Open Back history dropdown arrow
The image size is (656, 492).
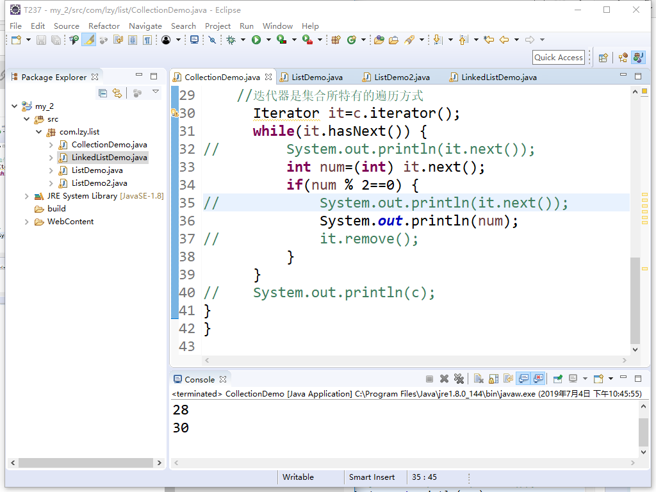pyautogui.click(x=517, y=40)
